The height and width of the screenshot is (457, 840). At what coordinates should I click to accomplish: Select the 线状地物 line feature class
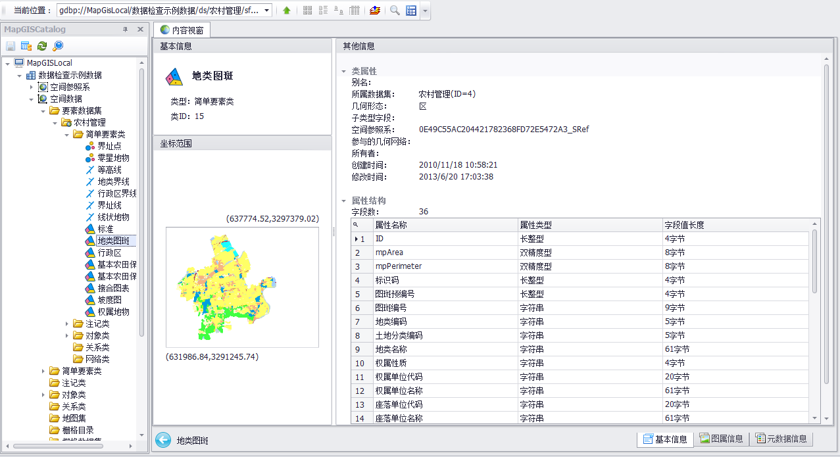(107, 217)
